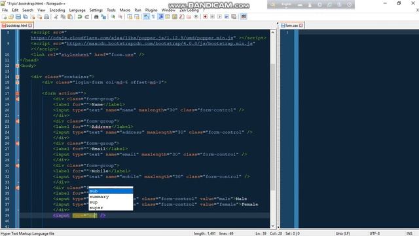Toggle indent guide toolbar button
The height and width of the screenshot is (236, 419).
click(x=161, y=16)
